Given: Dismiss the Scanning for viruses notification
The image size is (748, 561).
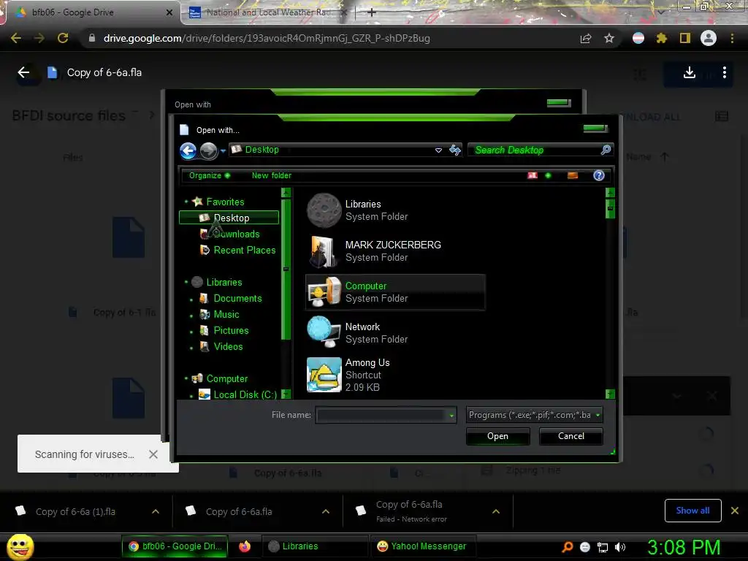Looking at the screenshot, I should click(x=153, y=454).
